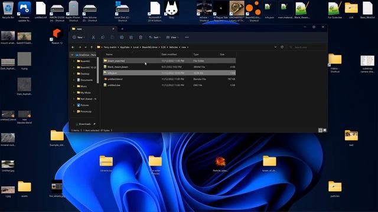This screenshot has width=378, height=212.
Task: Click the Rename icon in Explorer toolbar
Action: click(122, 37)
